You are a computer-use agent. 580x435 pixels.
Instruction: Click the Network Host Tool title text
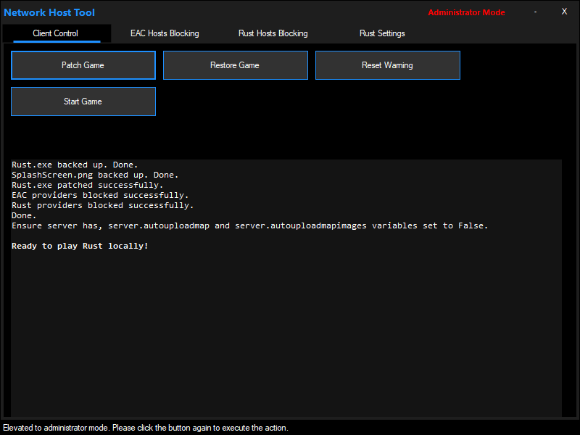pos(49,12)
